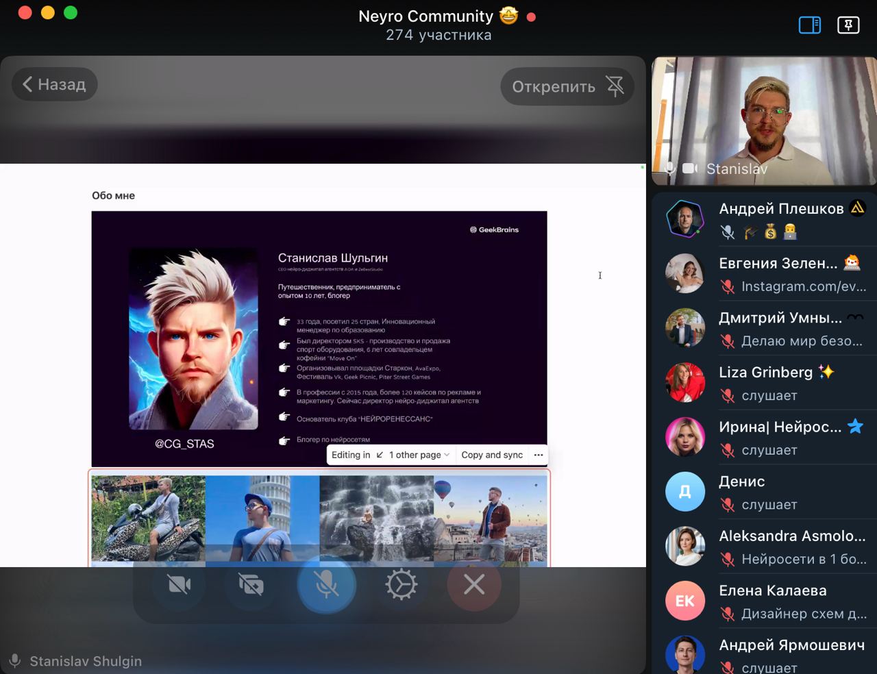
Task: Go back using the Назад button
Action: [x=55, y=84]
